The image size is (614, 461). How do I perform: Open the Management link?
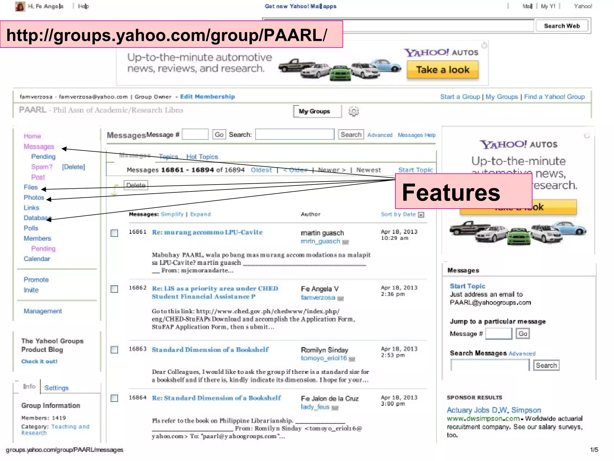point(43,311)
